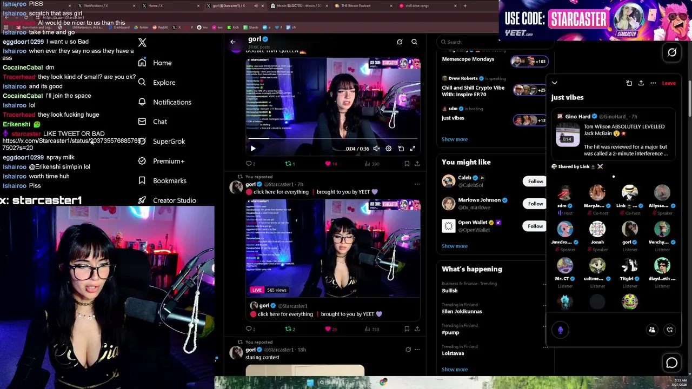692x389 pixels.
Task: Toggle repost on the top post
Action: point(290,164)
